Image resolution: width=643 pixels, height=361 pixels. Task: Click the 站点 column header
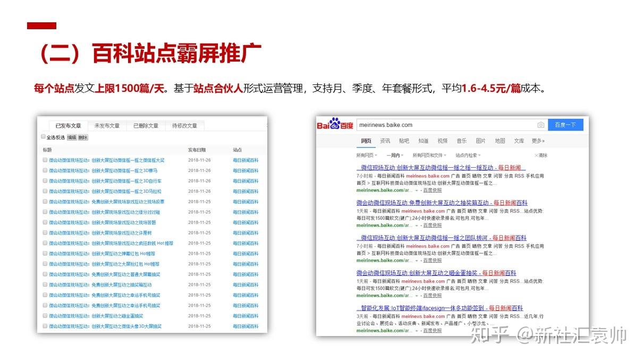tap(238, 150)
